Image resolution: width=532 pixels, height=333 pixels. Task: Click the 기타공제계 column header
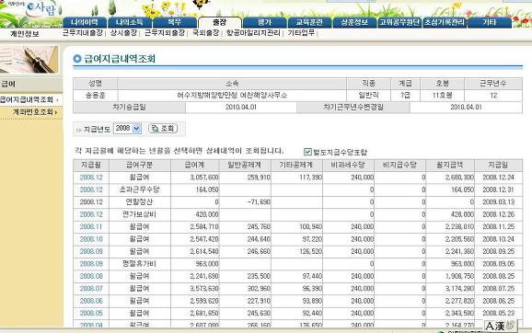296,166
